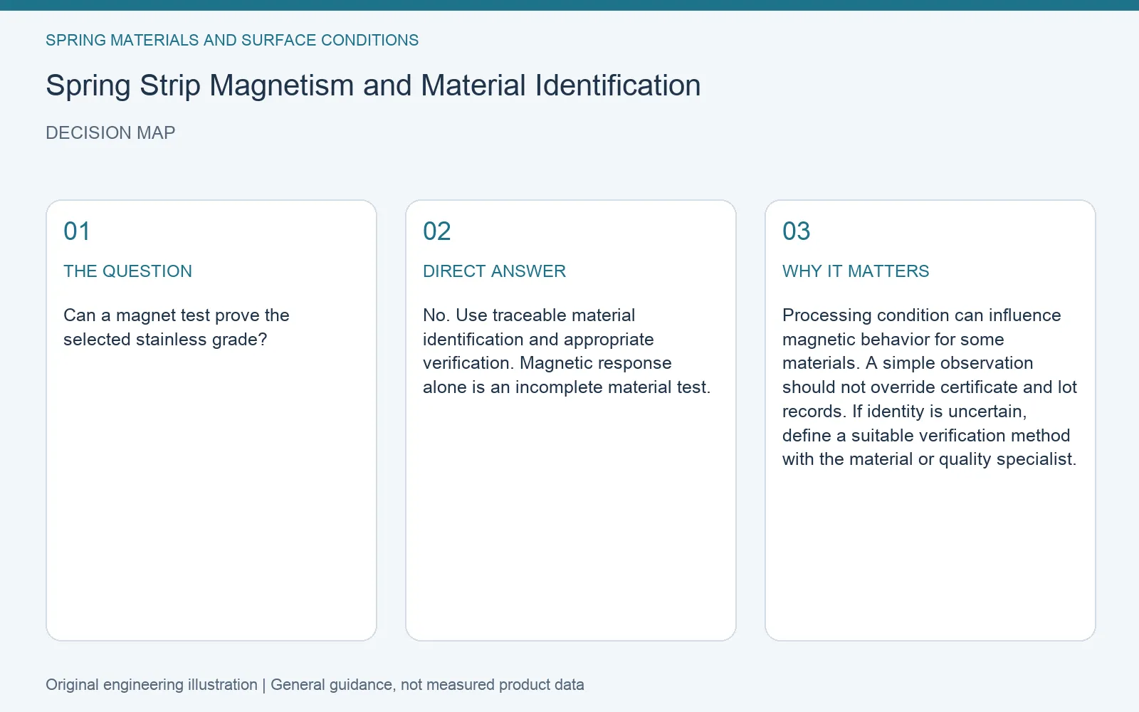Select the paragraph starting 'Processing condition can influence'
The image size is (1139, 712).
pyautogui.click(x=930, y=387)
